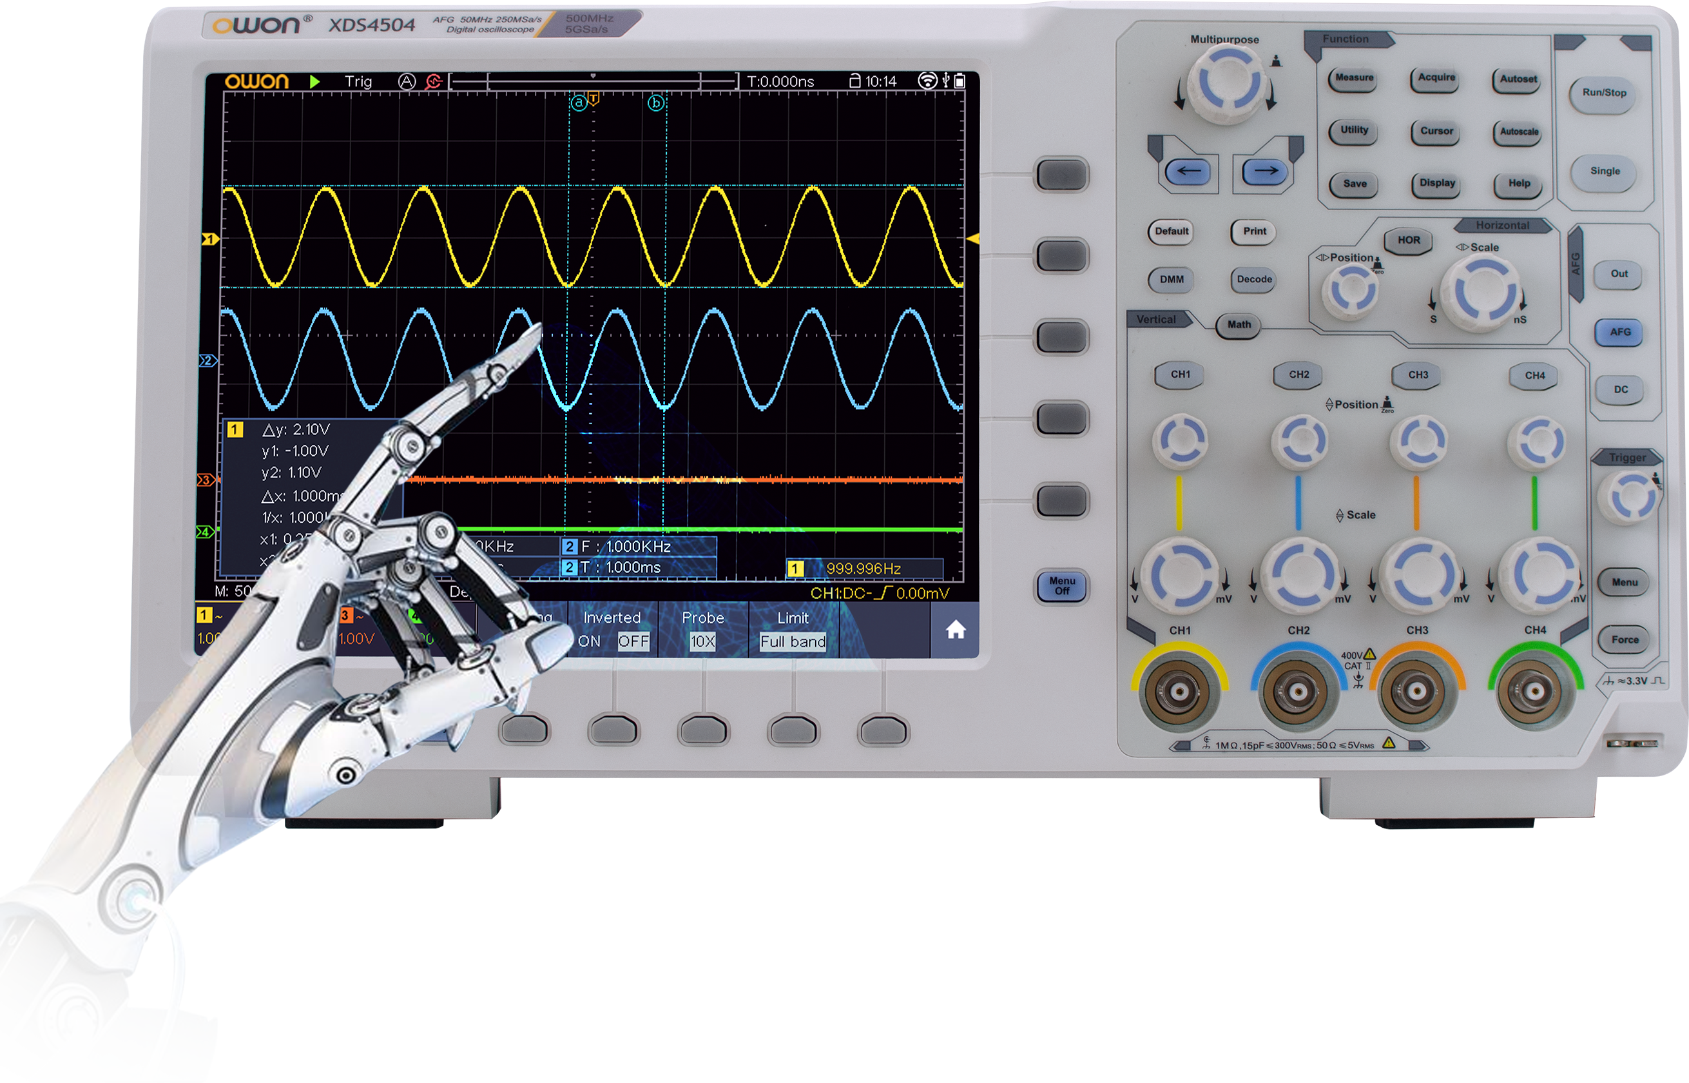
Task: Click the CH1:DC trigger status text
Action: [x=879, y=593]
